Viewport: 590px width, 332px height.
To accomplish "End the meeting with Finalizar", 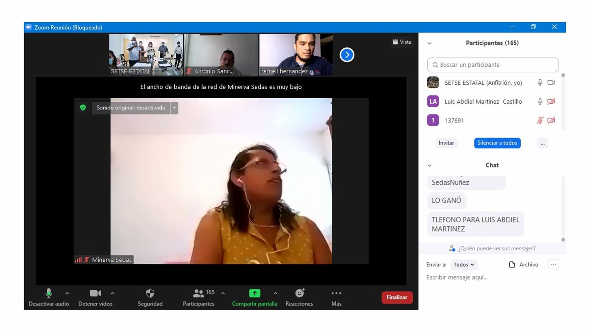I will [397, 297].
